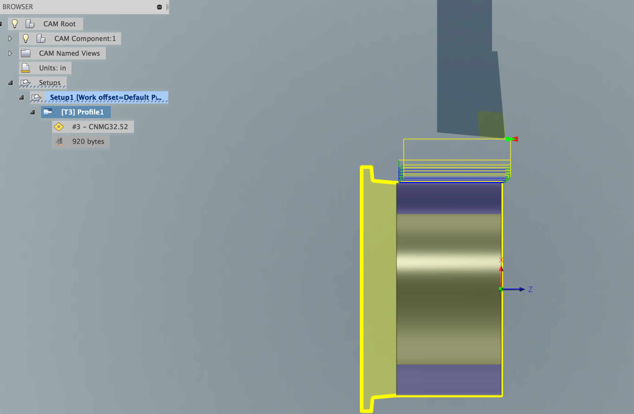
Task: Click the Setup1 setup icon
Action: click(37, 97)
